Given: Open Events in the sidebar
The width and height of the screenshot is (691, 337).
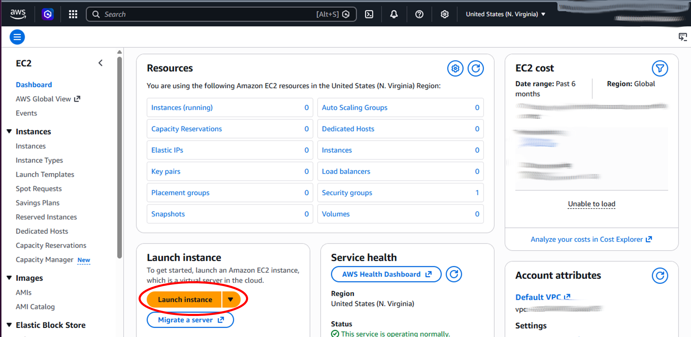Looking at the screenshot, I should coord(26,113).
